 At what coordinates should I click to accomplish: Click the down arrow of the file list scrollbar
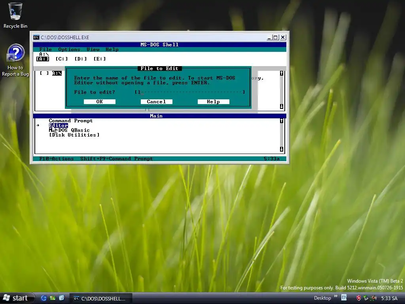coord(282,106)
